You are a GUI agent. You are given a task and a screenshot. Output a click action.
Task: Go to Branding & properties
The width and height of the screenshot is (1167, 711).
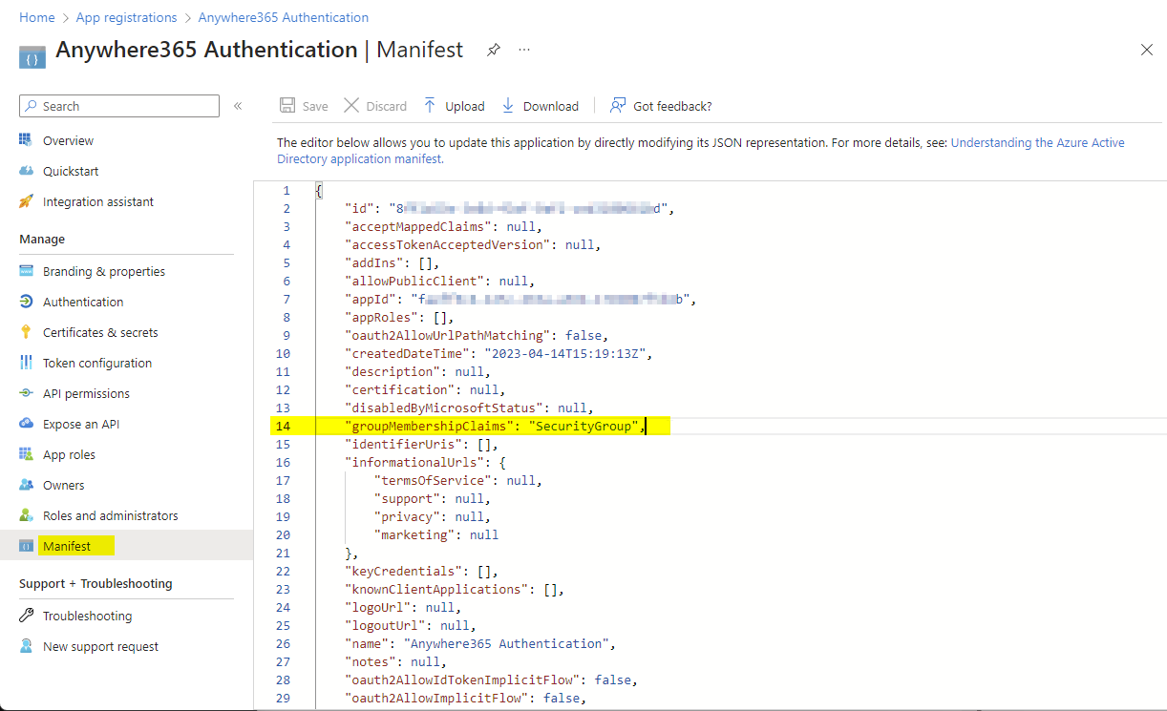coord(104,271)
